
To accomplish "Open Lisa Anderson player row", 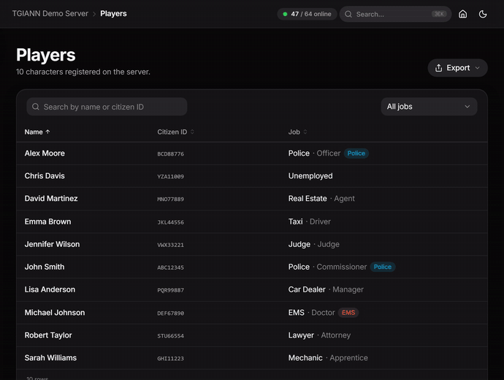I will [x=252, y=289].
